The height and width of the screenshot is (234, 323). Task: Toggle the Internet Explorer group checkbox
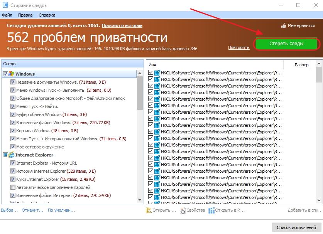coord(5,155)
